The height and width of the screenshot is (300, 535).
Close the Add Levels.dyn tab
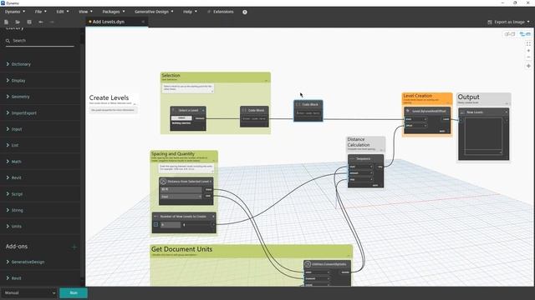pyautogui.click(x=143, y=22)
